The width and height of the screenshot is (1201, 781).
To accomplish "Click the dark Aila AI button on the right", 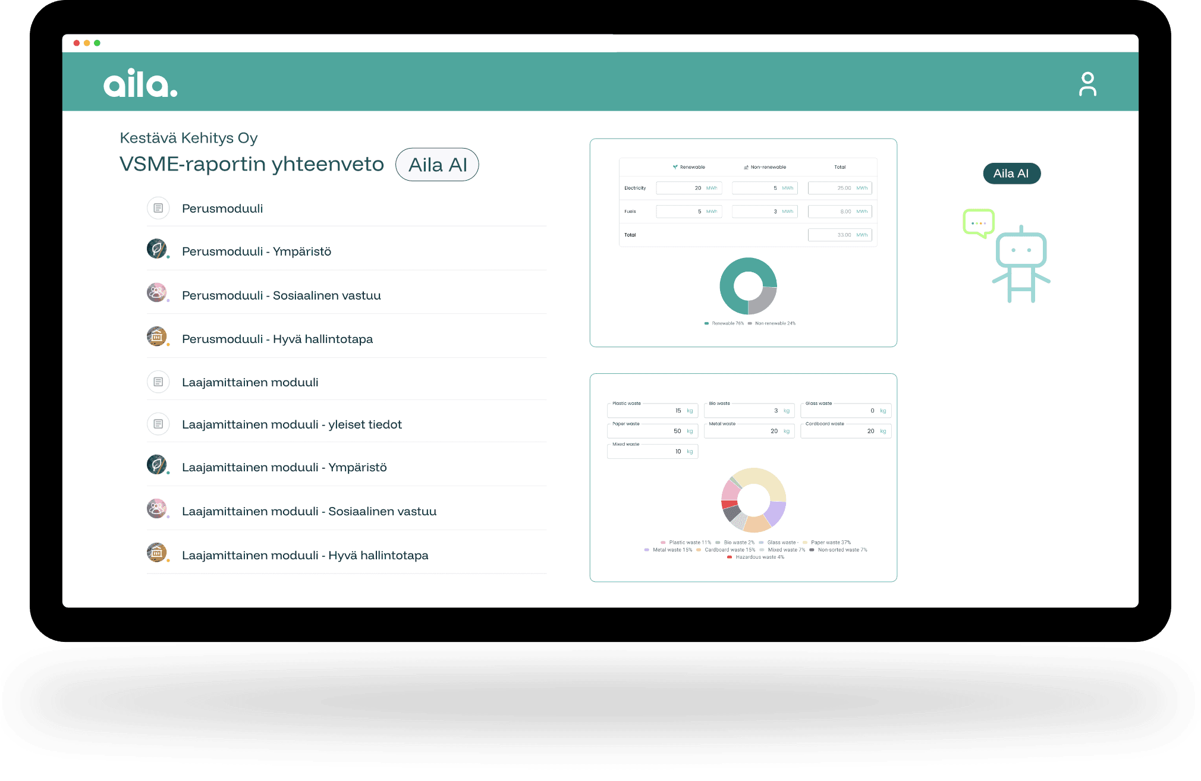I will 1012,173.
